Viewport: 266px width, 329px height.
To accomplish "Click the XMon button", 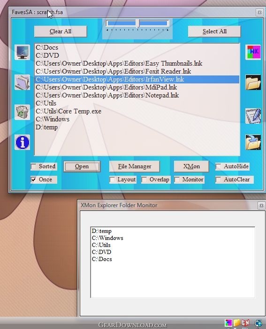I will 191,166.
